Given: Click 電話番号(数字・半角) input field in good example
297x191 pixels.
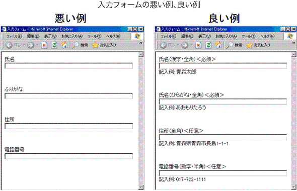Looking at the screenshot, I should (222, 173).
